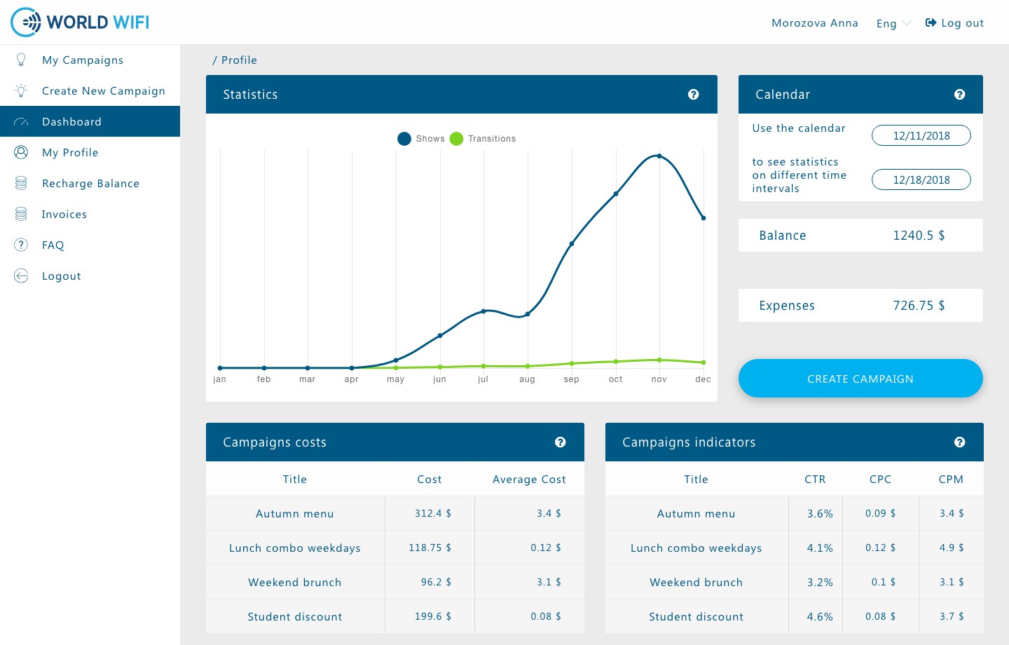Click the 4.9 $ CPM value
This screenshot has height=645, width=1009.
point(952,548)
